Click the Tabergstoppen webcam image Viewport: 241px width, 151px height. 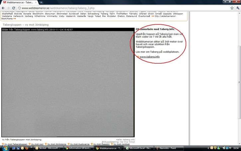pos(68,84)
